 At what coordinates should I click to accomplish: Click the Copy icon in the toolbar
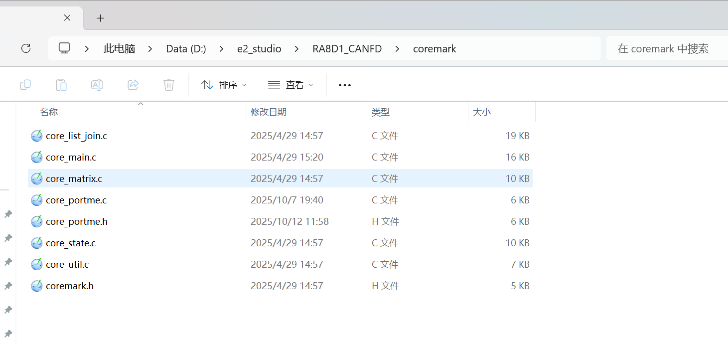(25, 85)
